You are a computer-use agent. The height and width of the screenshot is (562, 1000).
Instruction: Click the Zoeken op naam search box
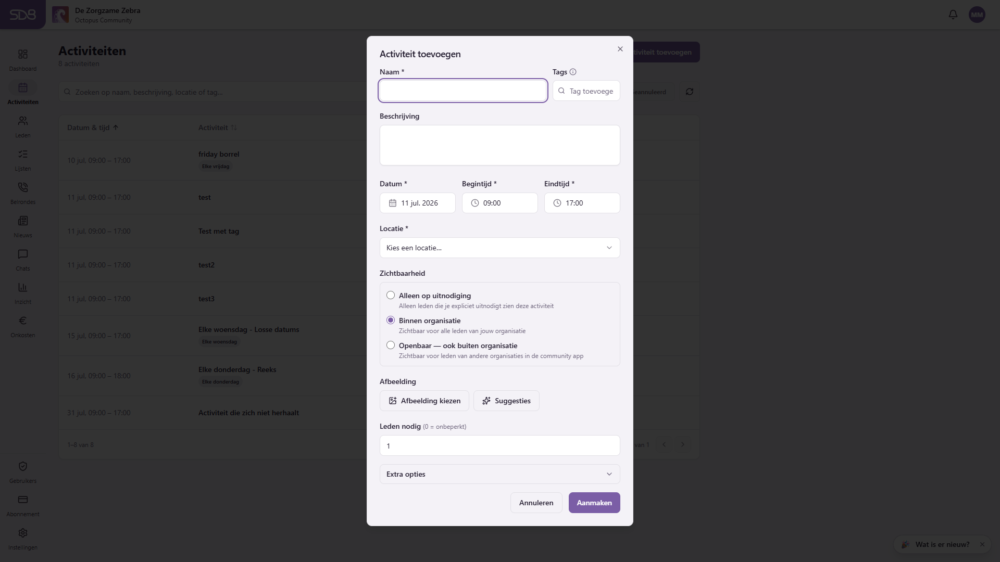click(x=214, y=92)
